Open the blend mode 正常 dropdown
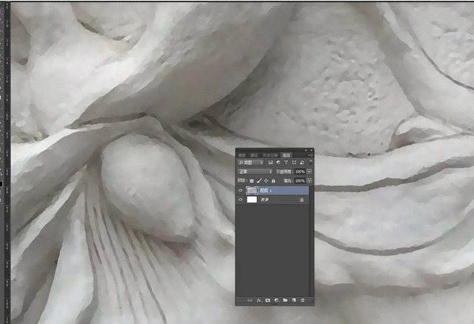The image size is (474, 324). tap(255, 171)
